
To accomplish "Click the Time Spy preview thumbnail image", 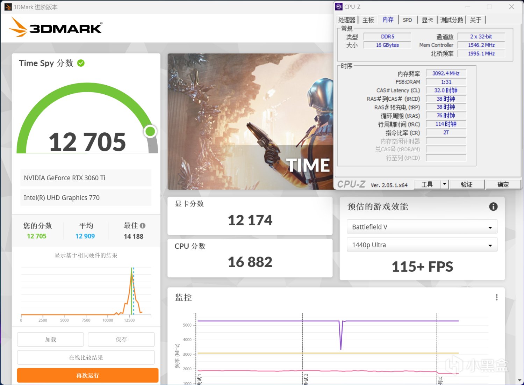I will (x=250, y=122).
